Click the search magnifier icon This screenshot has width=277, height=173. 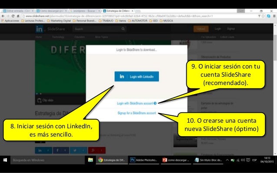123,29
